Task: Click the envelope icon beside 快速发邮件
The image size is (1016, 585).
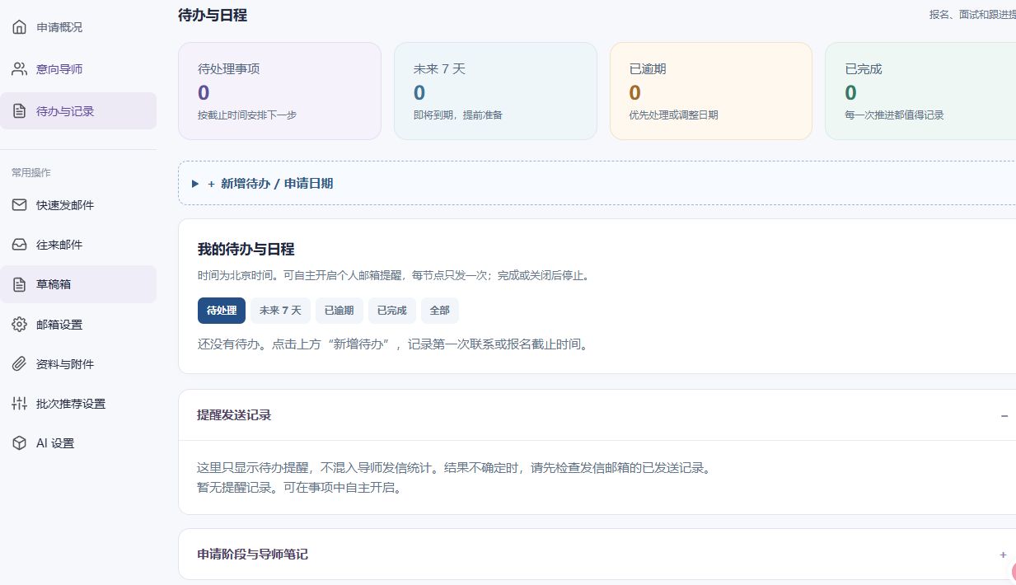Action: [x=19, y=205]
